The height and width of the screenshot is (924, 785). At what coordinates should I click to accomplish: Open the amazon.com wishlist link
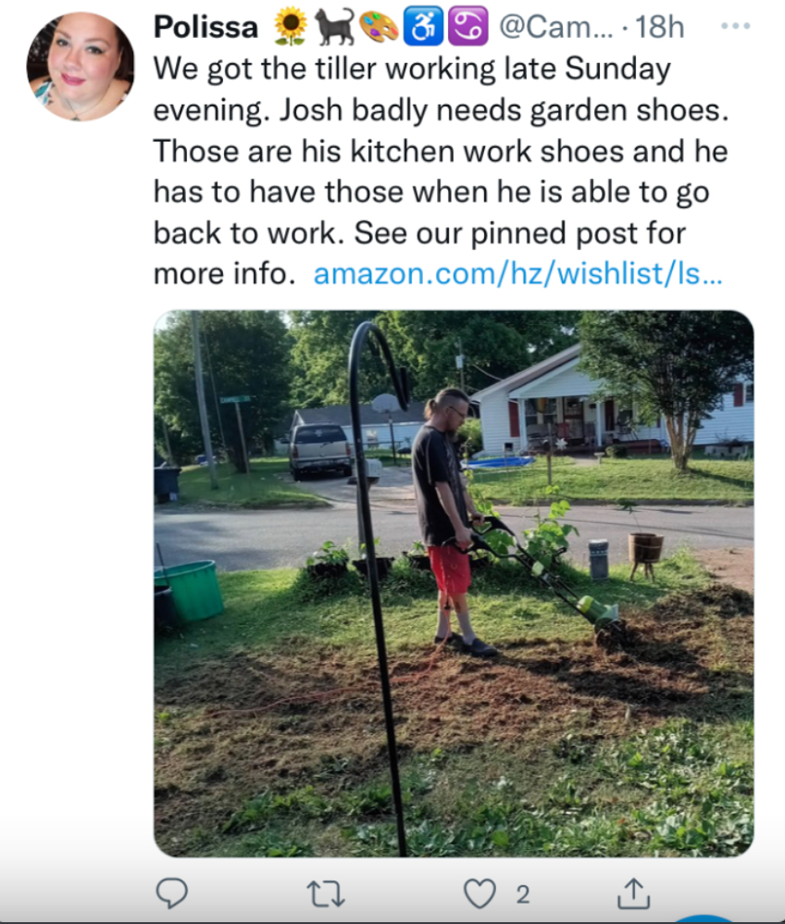pyautogui.click(x=518, y=273)
